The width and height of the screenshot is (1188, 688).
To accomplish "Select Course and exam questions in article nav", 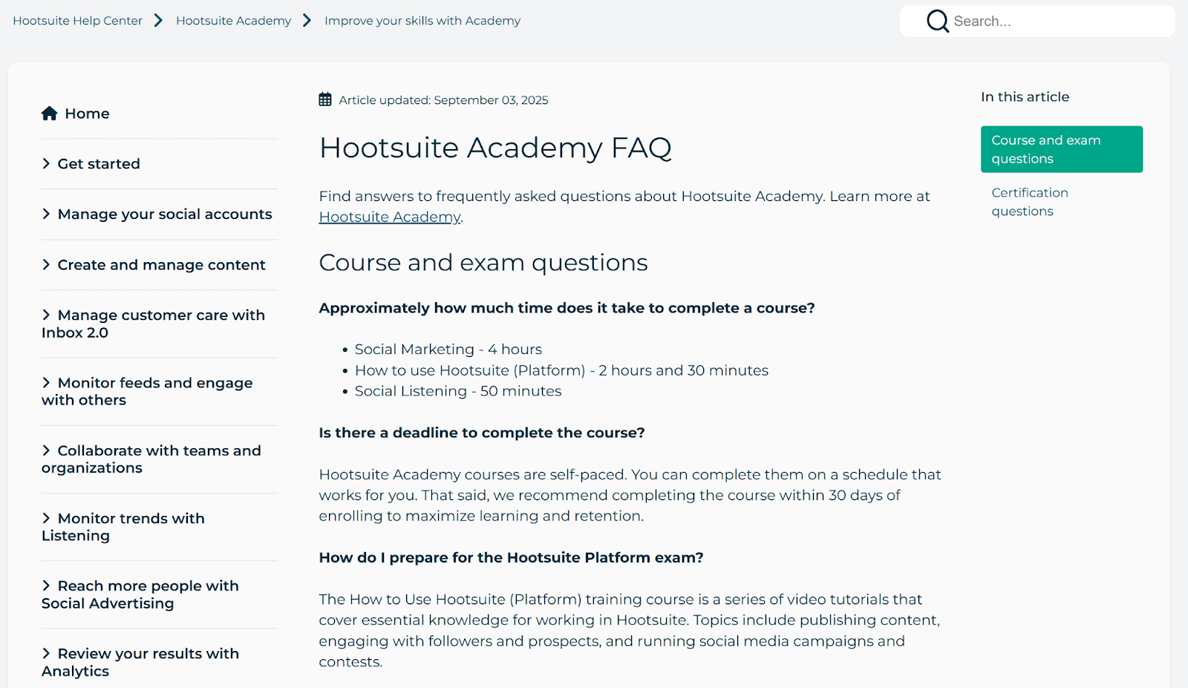I will coord(1061,148).
